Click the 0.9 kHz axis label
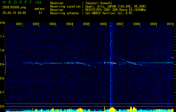176x112 pixels. (x=2, y=64)
